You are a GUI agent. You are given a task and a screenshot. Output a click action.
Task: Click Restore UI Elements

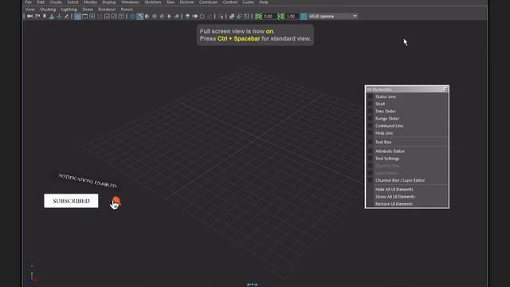click(394, 204)
